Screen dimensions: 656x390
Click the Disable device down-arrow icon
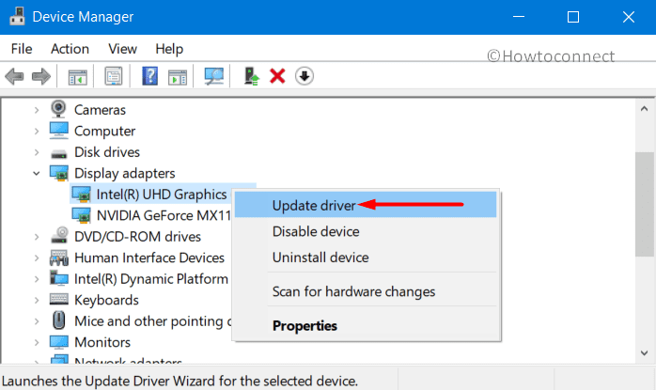click(305, 76)
